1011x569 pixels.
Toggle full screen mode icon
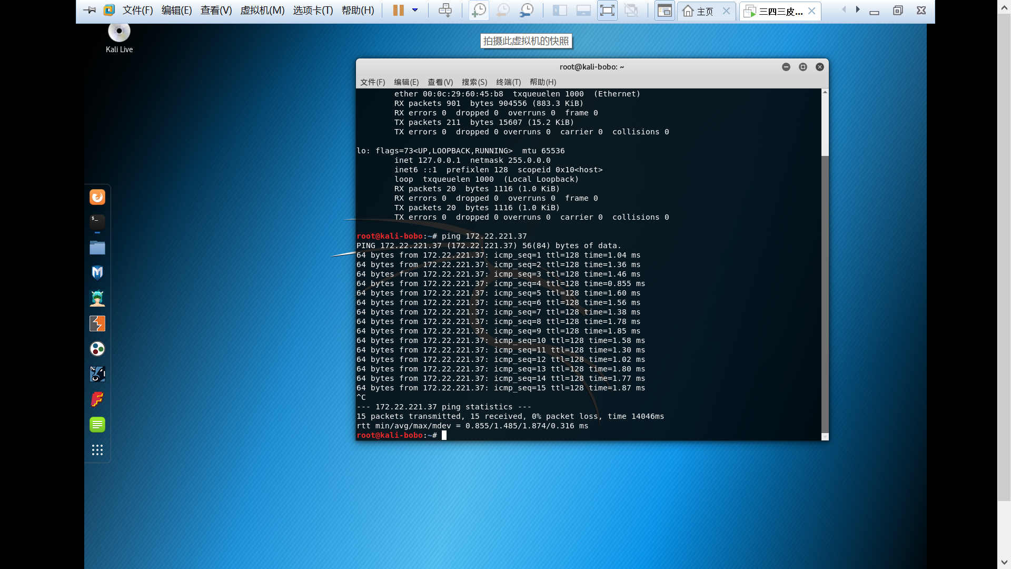(607, 11)
